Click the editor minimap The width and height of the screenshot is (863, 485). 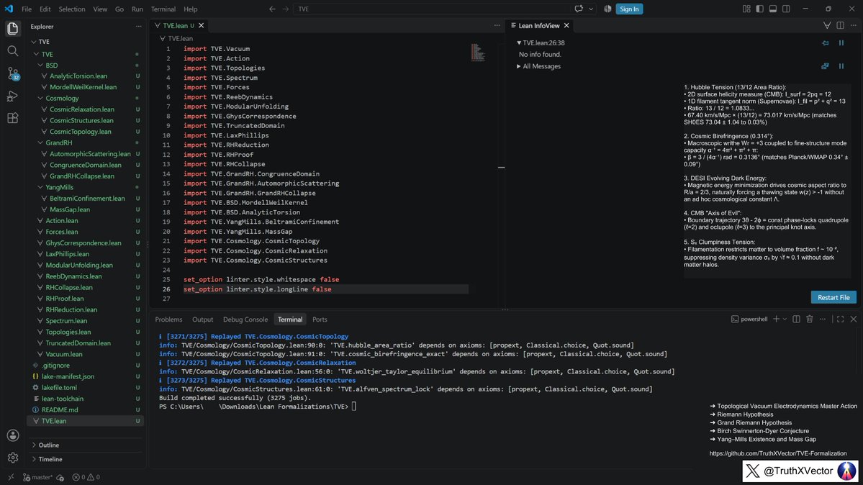478,53
